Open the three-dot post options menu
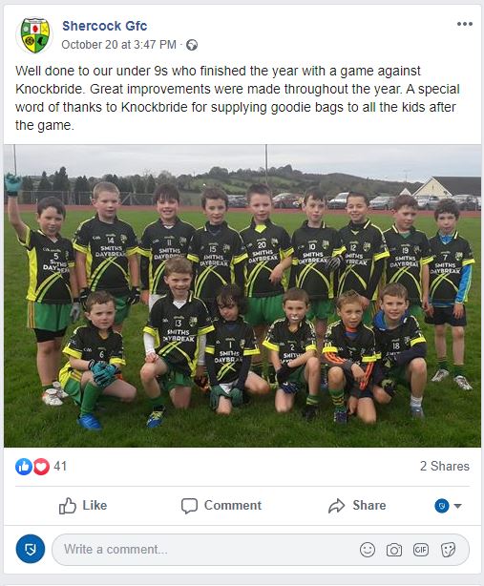484x586 pixels. [465, 24]
